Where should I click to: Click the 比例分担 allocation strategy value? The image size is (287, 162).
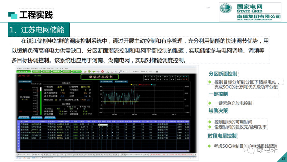click(86, 87)
